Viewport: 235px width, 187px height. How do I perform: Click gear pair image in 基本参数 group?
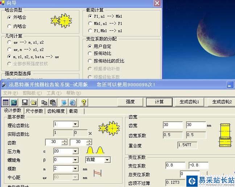pos(109,128)
